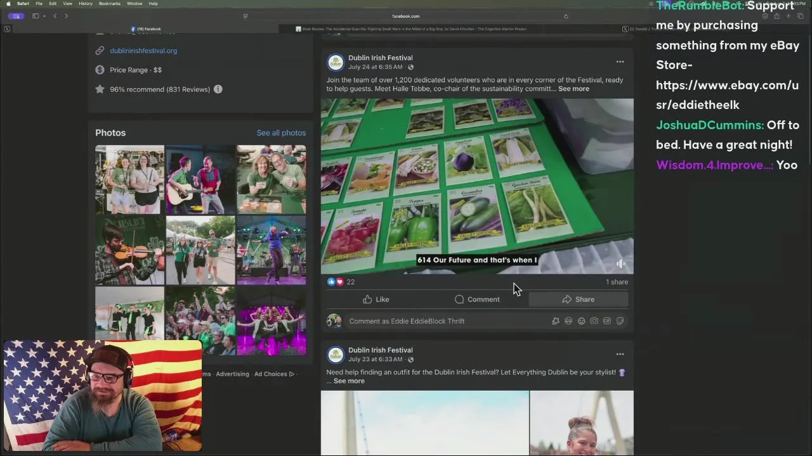
Task: Open the photo of the crowd cheering
Action: tap(200, 321)
